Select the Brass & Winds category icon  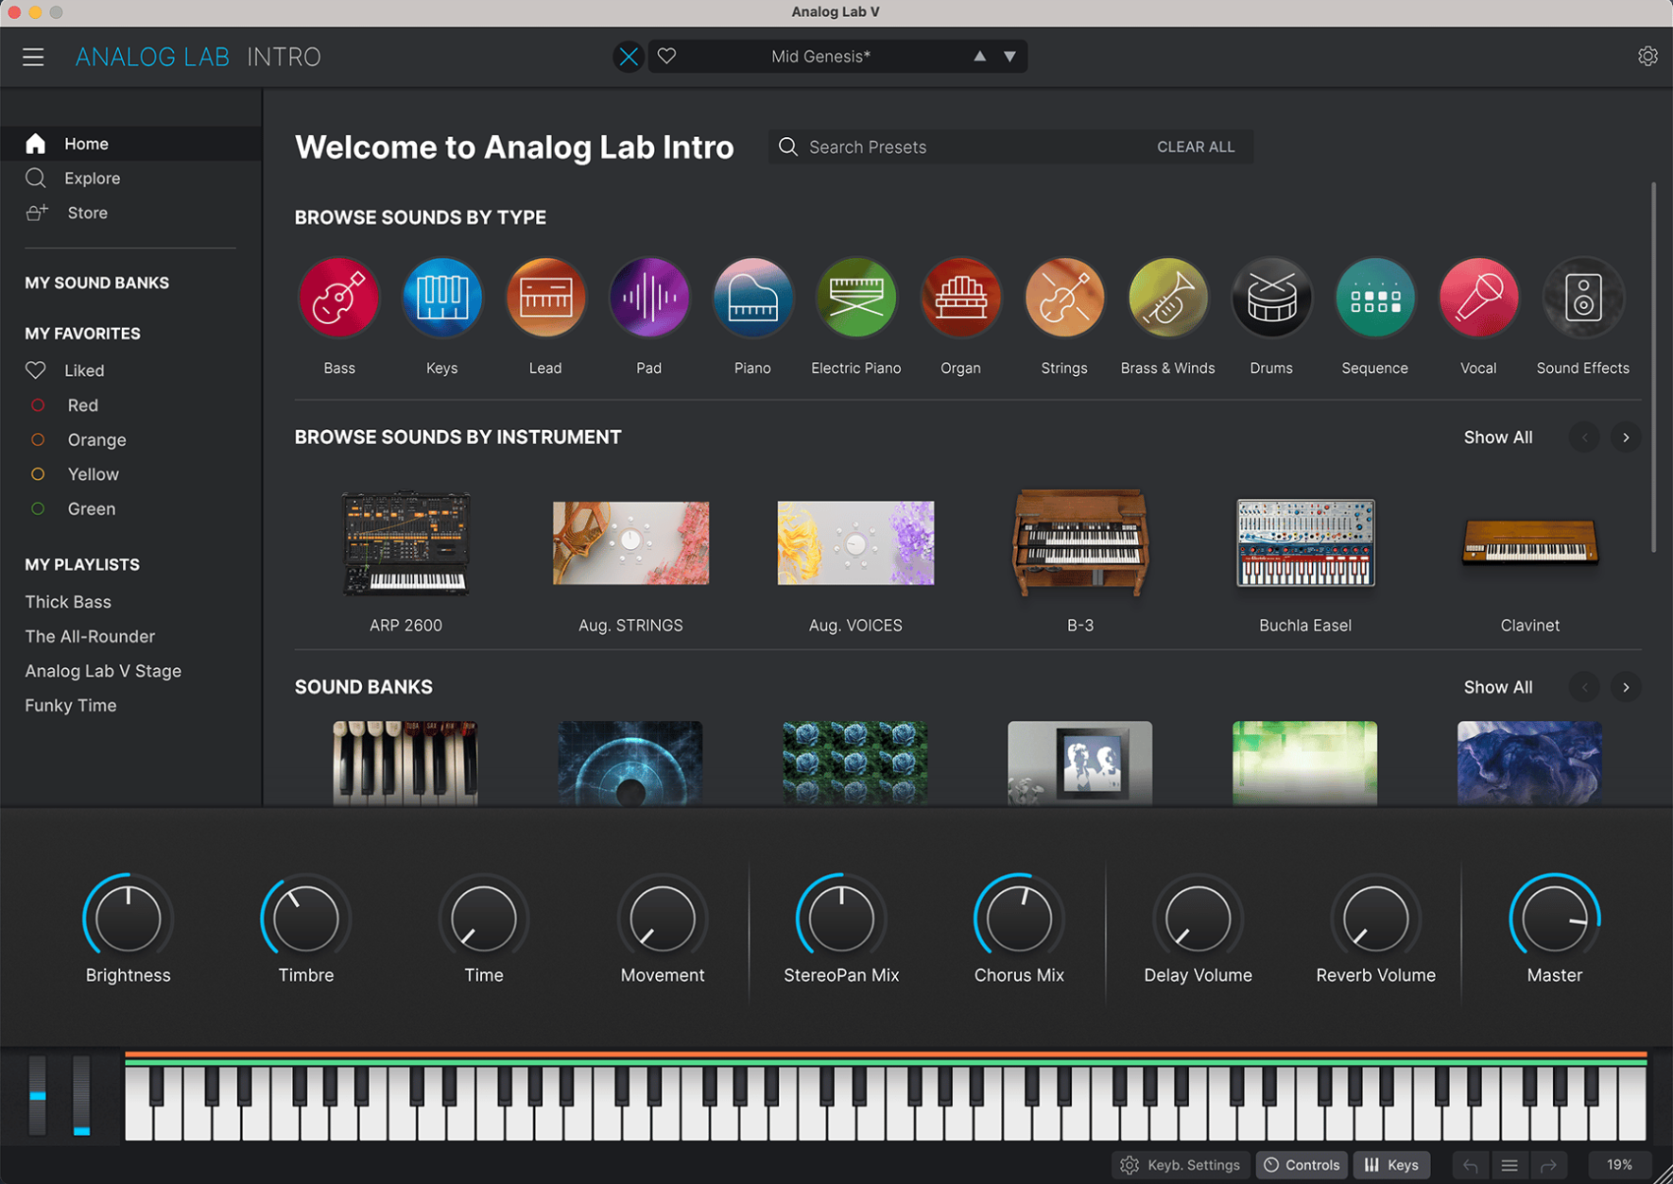click(1166, 297)
